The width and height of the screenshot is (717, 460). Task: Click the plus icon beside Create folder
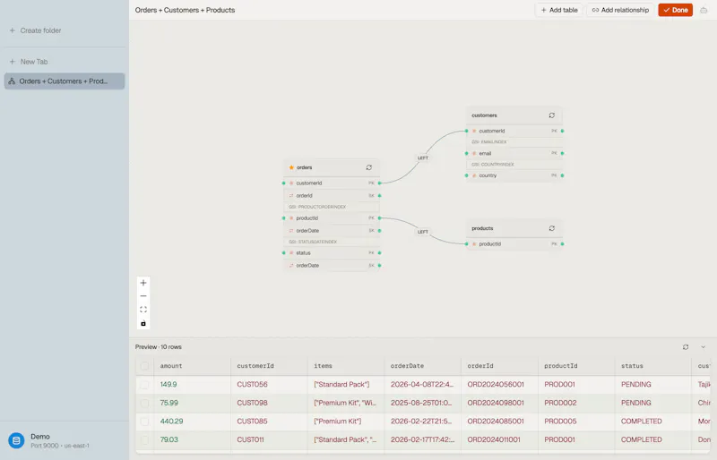pyautogui.click(x=13, y=30)
